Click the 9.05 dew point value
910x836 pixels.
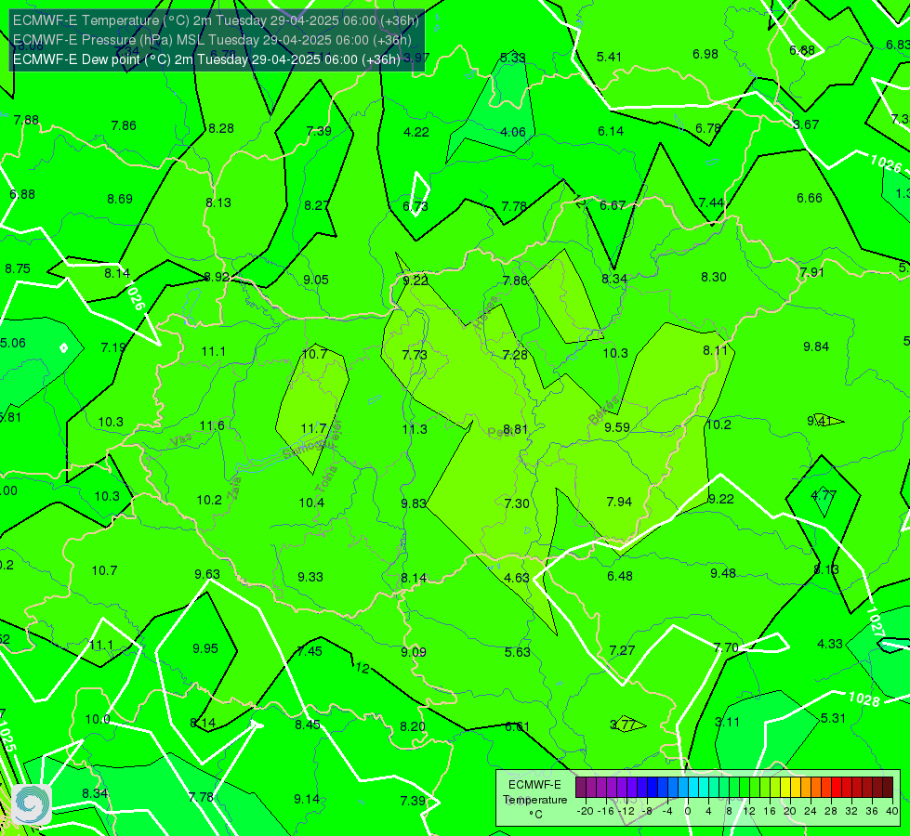316,281
